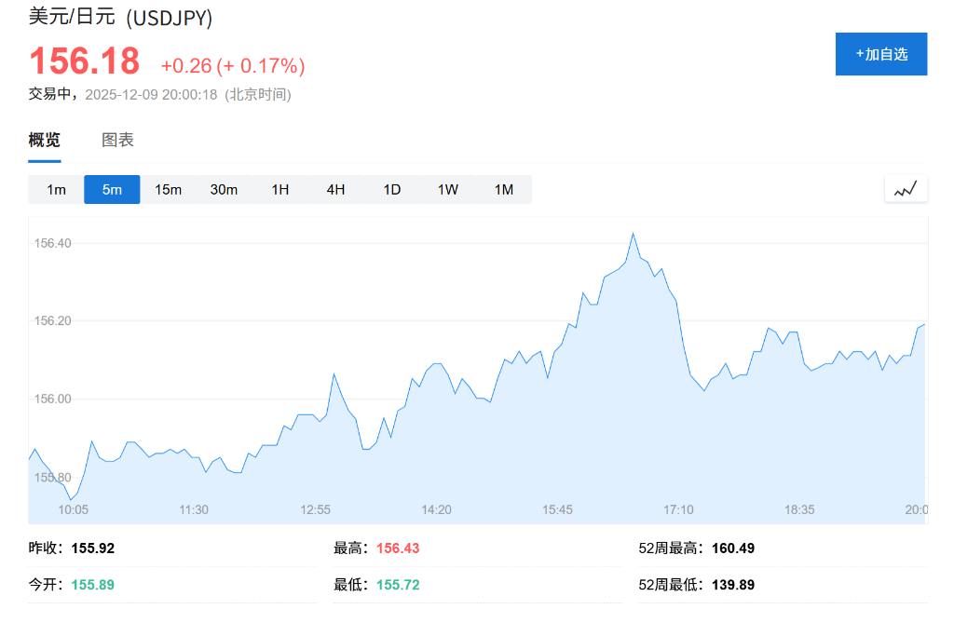This screenshot has width=954, height=623.
Task: Open the 图表 tab
Action: (117, 141)
